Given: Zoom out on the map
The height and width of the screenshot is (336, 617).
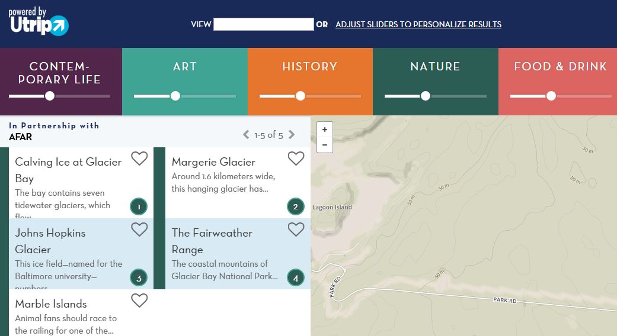Looking at the screenshot, I should click(x=325, y=144).
